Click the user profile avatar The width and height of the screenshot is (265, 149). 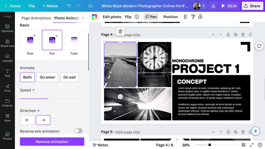(x=196, y=6)
